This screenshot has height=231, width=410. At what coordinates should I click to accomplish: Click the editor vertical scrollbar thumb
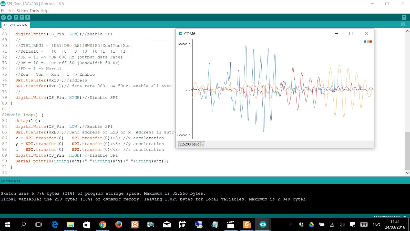pos(407,151)
